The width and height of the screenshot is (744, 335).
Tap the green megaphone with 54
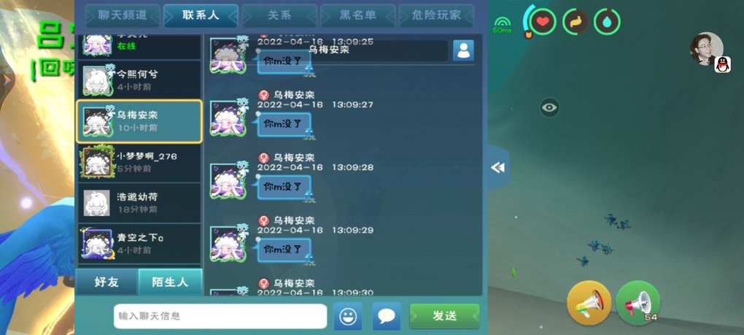click(638, 303)
